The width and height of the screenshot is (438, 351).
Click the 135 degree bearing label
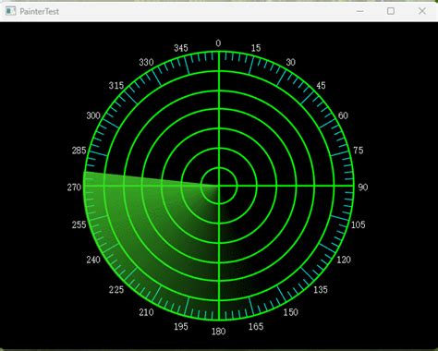pos(321,289)
